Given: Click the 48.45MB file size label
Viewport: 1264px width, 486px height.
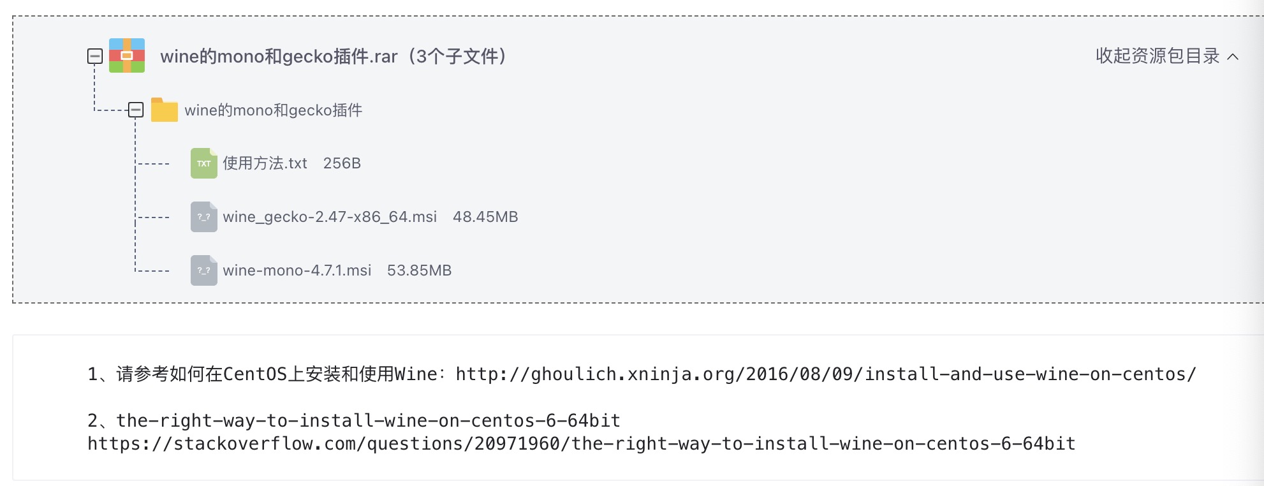Looking at the screenshot, I should tap(485, 217).
